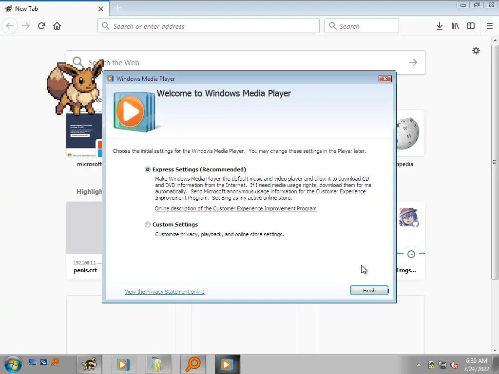Image resolution: width=499 pixels, height=374 pixels.
Task: Open new tab page settings gear
Action: click(476, 51)
